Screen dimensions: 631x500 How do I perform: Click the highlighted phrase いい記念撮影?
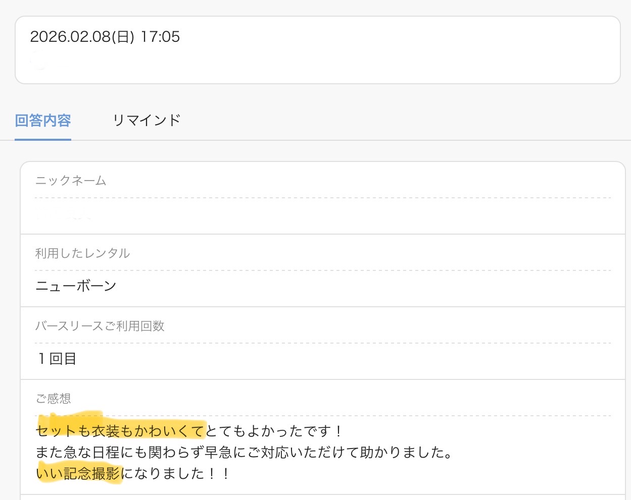click(x=78, y=473)
